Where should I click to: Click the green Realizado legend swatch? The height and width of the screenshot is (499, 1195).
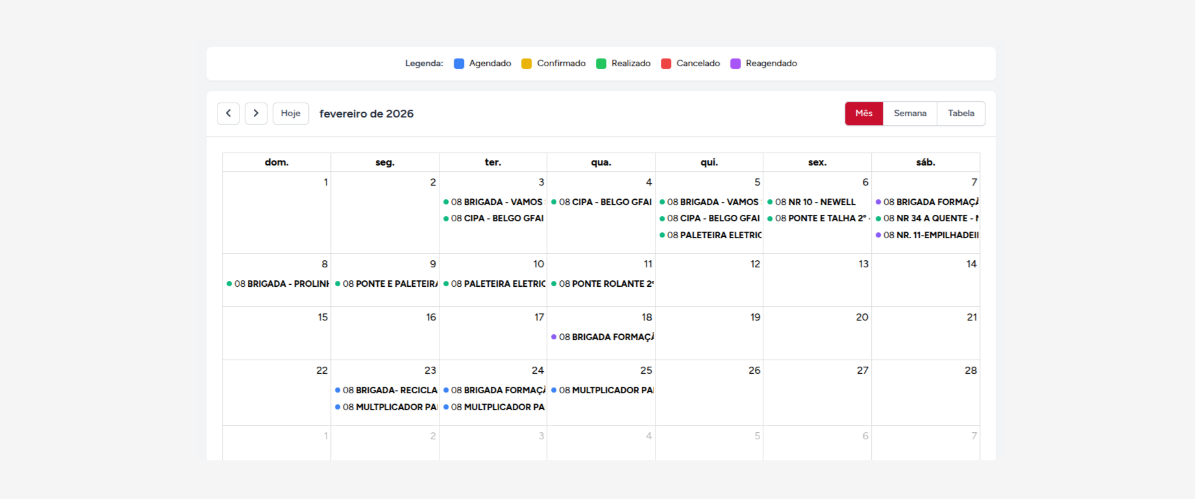click(601, 64)
